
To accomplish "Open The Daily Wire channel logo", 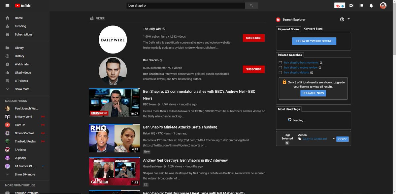I will [113, 40].
